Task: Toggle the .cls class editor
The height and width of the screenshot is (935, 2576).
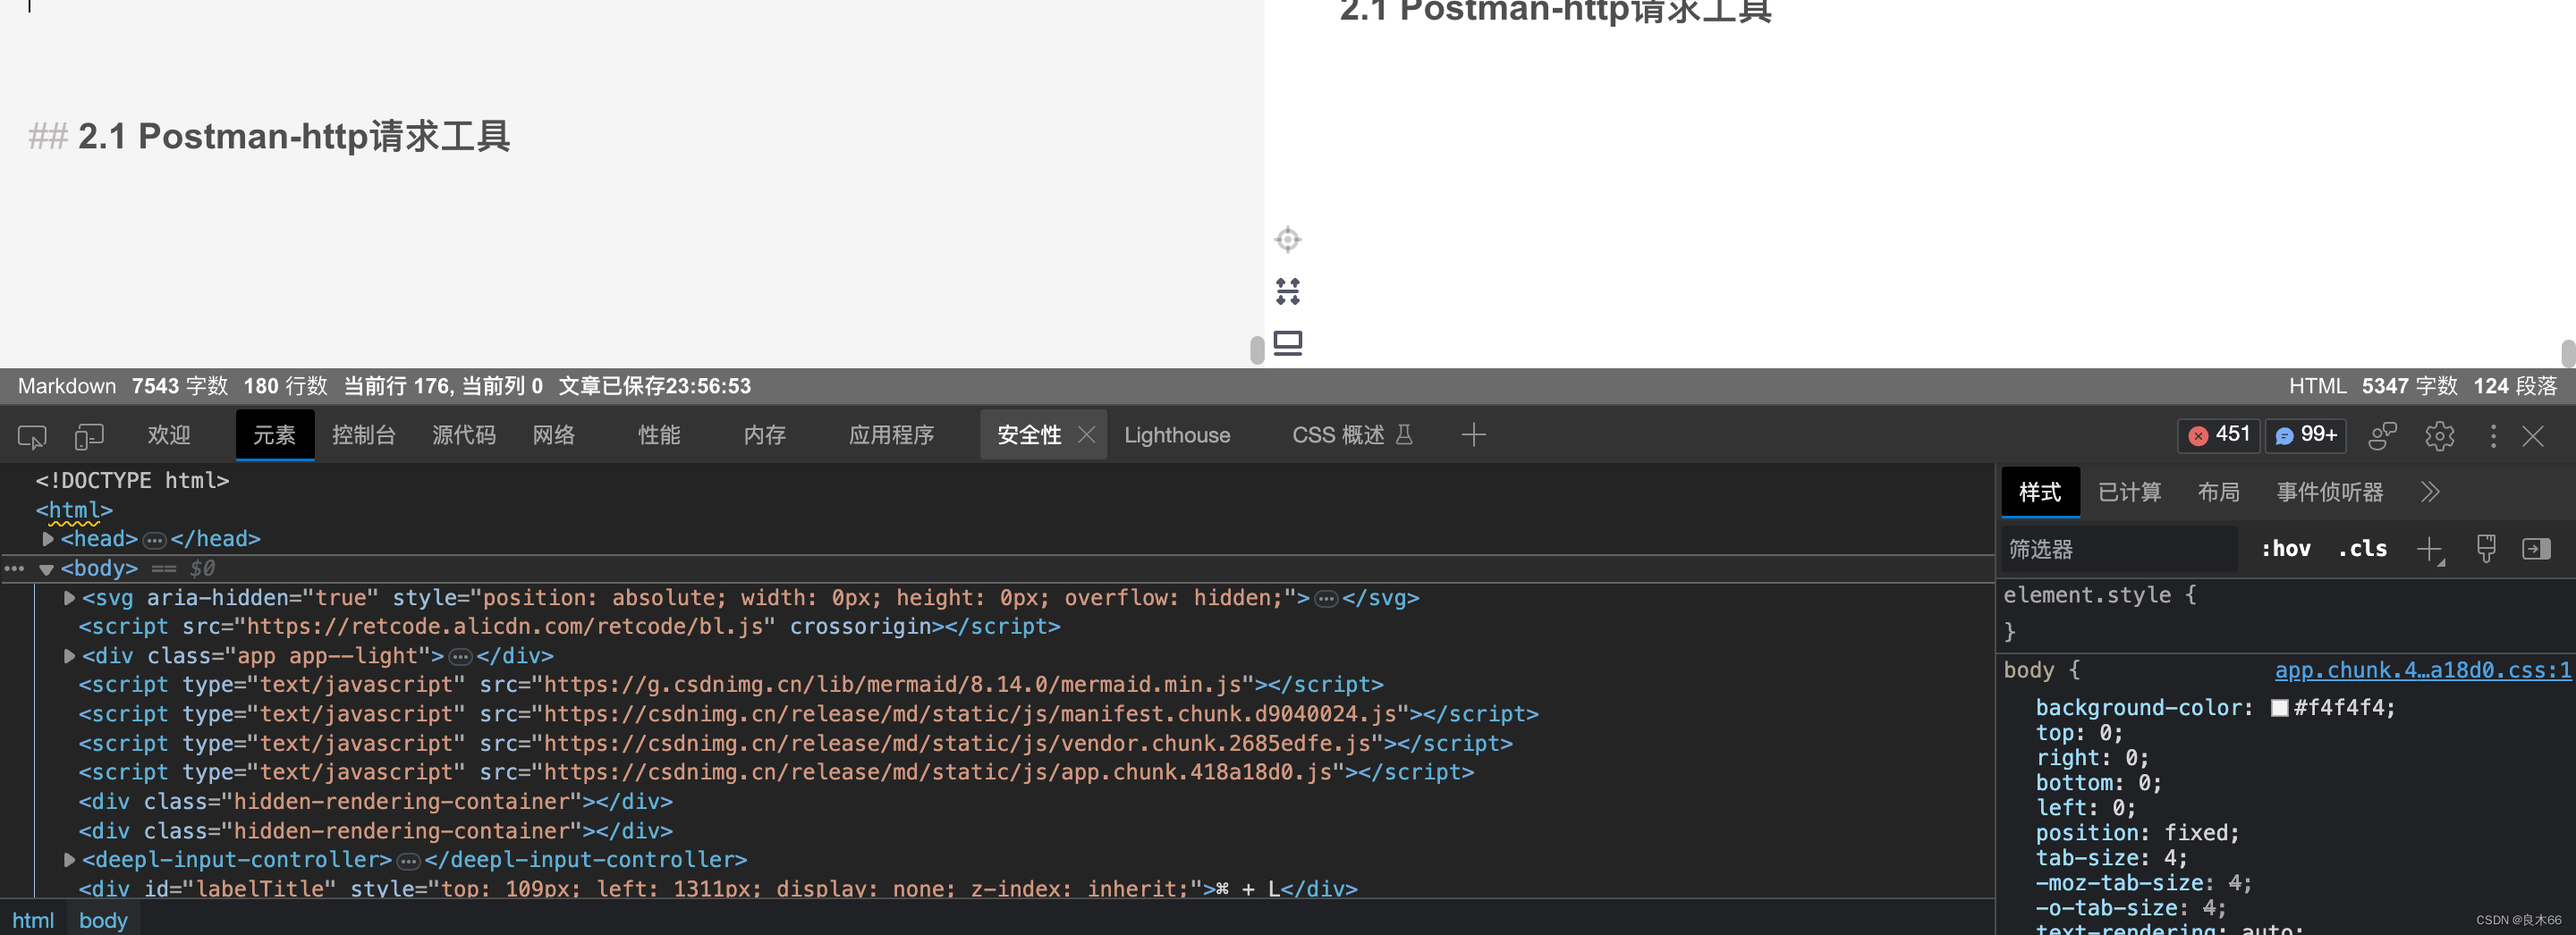Action: coord(2362,549)
